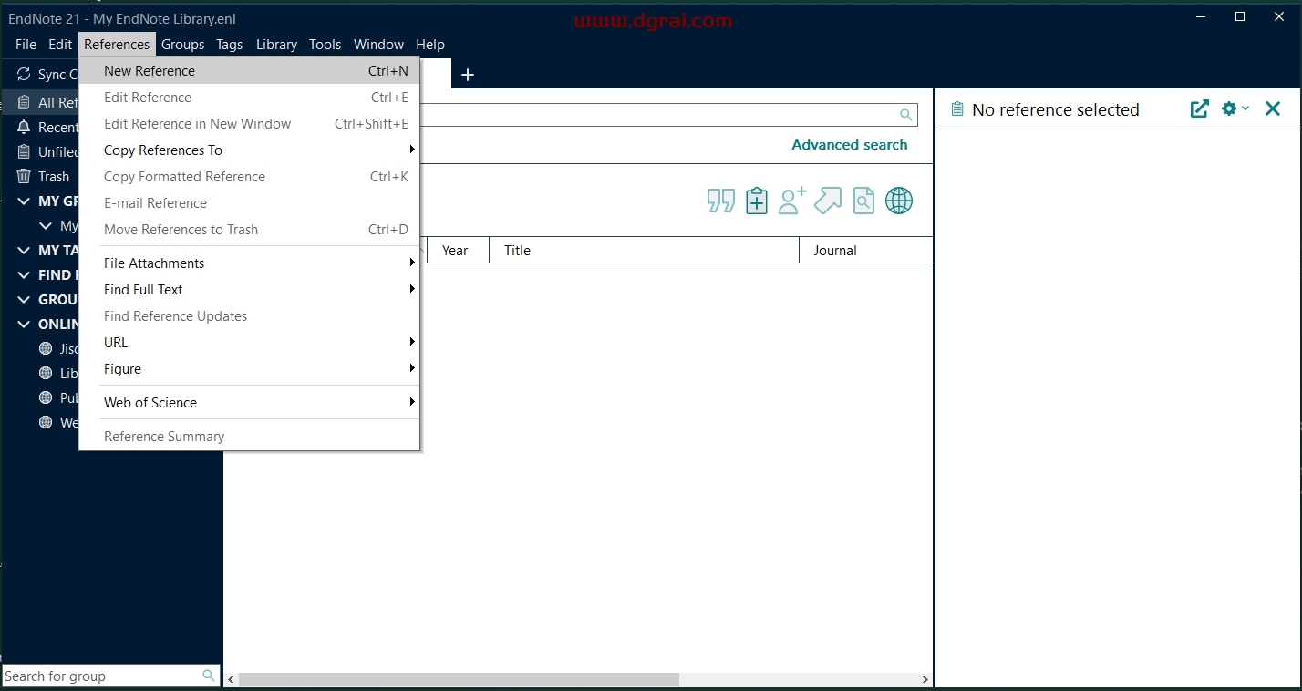This screenshot has height=691, width=1302.
Task: Click the PubMed globe icon
Action: coord(46,397)
